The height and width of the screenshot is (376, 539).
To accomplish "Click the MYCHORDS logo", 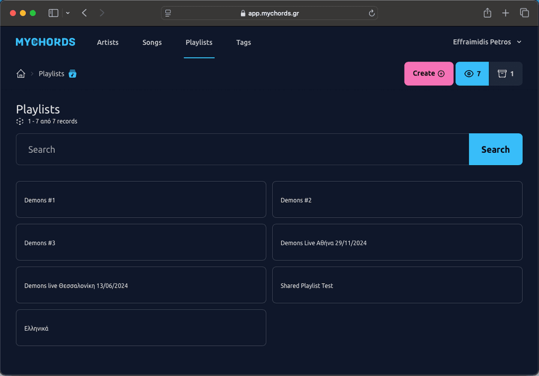I will tap(45, 42).
